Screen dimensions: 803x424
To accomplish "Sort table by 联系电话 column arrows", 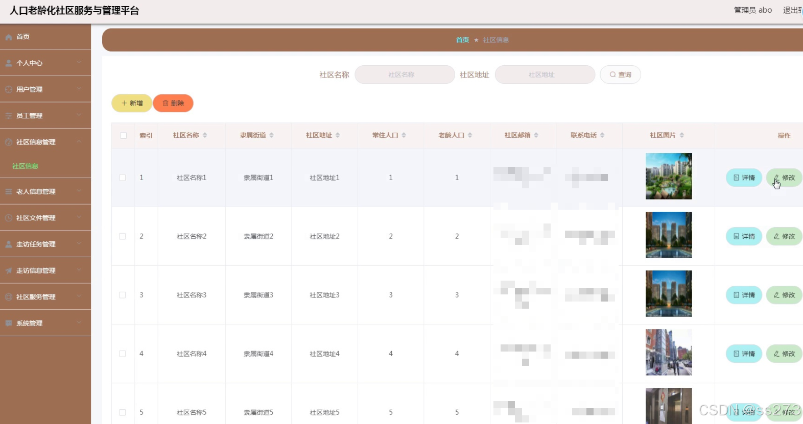I will (602, 135).
